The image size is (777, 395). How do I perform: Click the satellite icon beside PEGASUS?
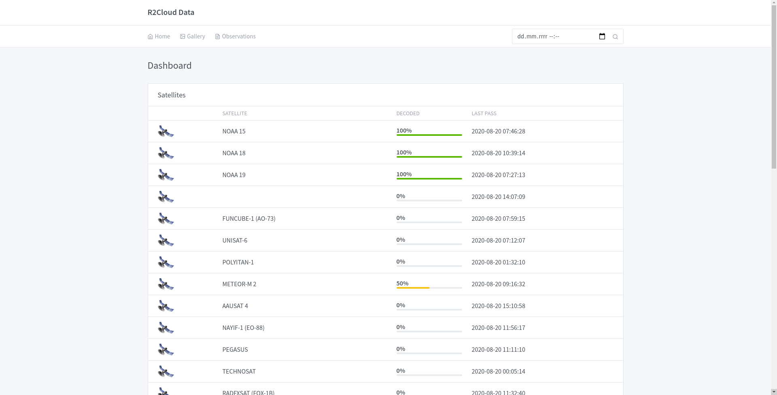pos(166,350)
